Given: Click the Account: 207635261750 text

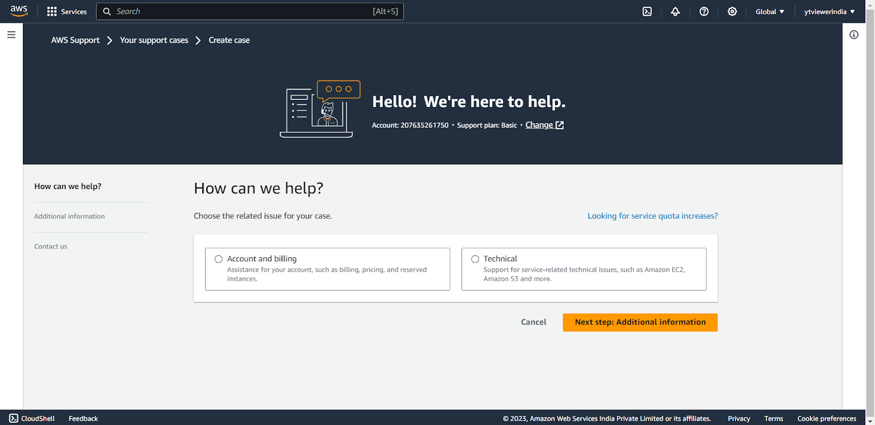Looking at the screenshot, I should pyautogui.click(x=410, y=125).
